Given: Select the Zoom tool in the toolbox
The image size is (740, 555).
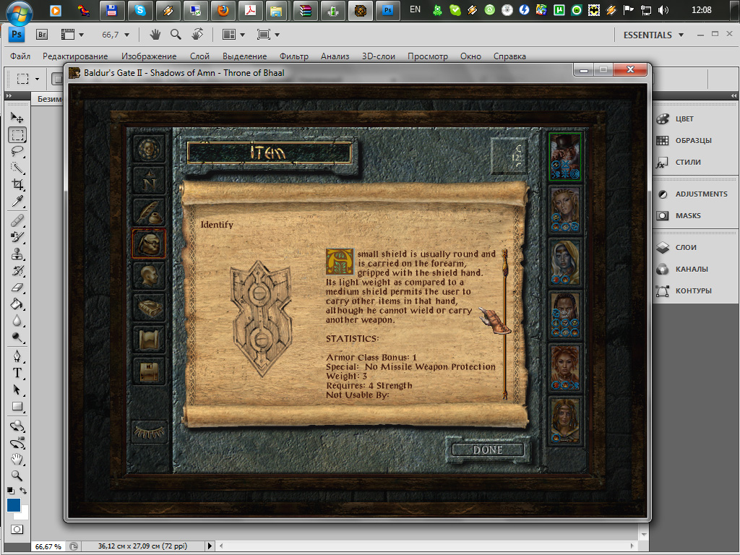Looking at the screenshot, I should point(17,476).
